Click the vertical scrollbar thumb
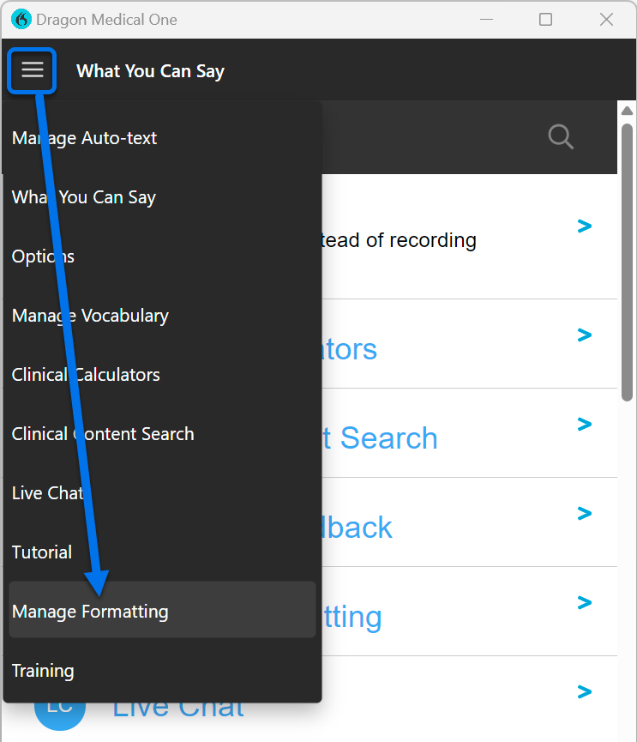 [x=627, y=249]
